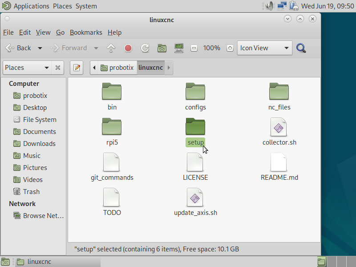Image resolution: width=356 pixels, height=267 pixels.
Task: Click the magnifier Search icon
Action: click(301, 48)
